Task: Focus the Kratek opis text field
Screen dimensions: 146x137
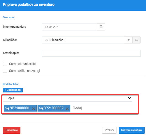Action: click(91, 53)
